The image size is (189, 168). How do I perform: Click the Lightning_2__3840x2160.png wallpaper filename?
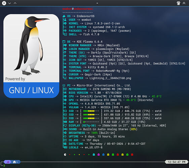click(110, 78)
